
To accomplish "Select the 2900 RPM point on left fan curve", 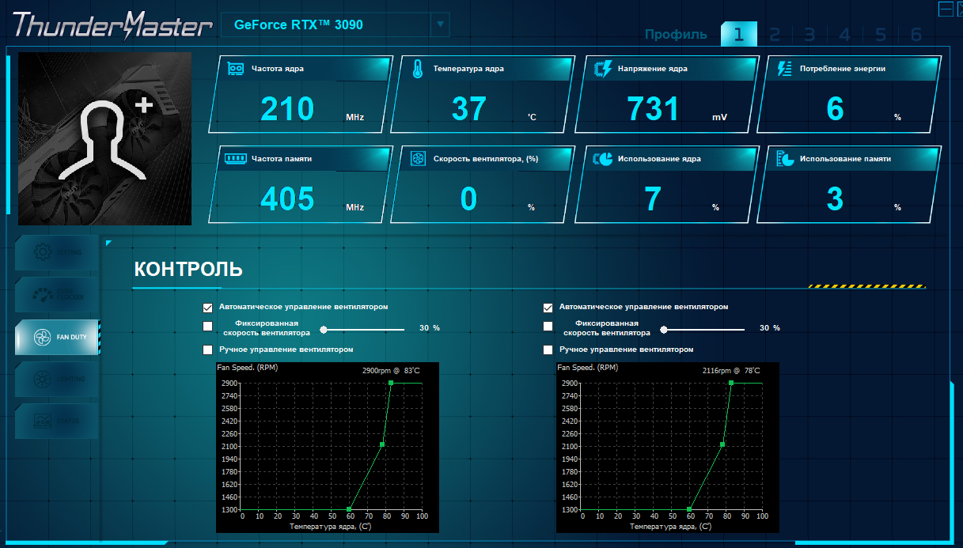I will pyautogui.click(x=391, y=383).
